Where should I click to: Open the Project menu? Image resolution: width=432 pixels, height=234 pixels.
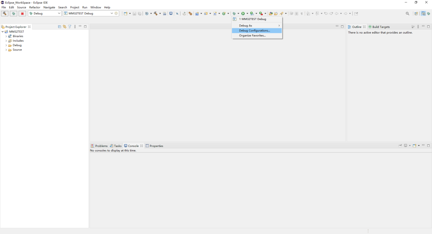point(75,8)
